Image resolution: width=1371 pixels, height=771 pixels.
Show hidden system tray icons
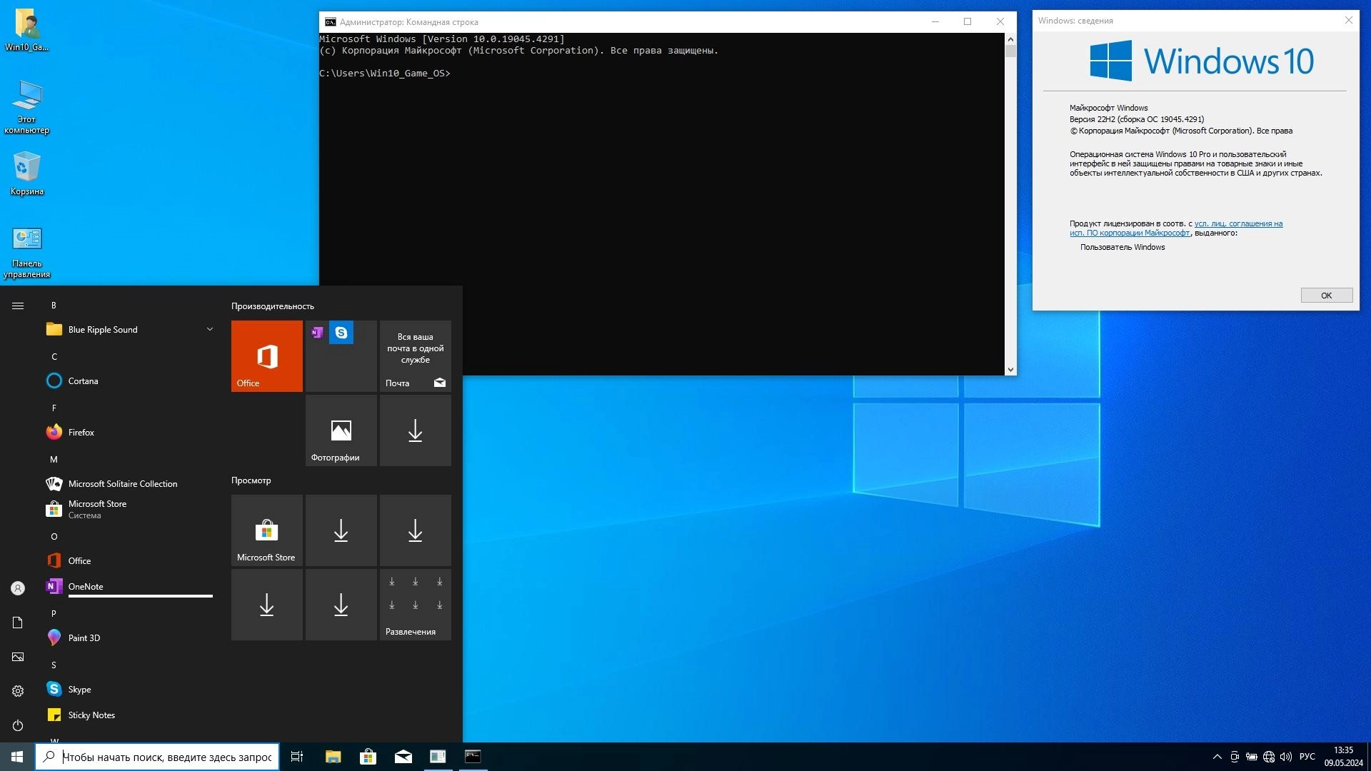click(1217, 757)
